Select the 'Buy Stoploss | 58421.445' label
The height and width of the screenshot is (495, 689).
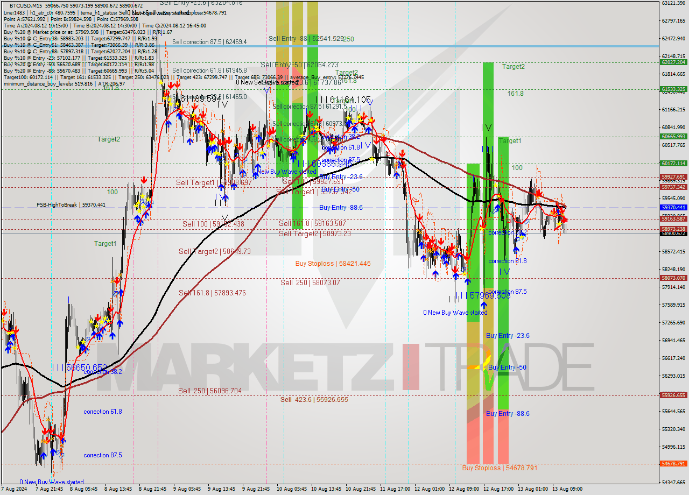[x=333, y=264]
